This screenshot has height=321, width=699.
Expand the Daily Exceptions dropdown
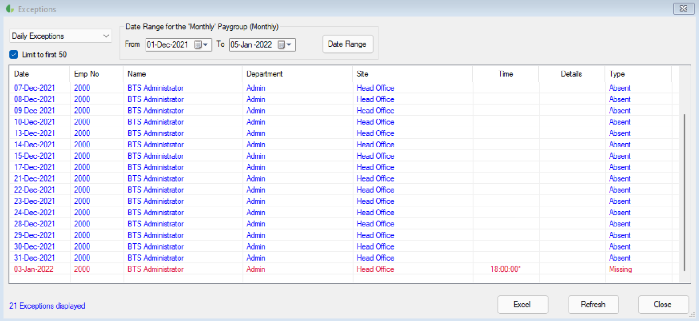tap(106, 36)
